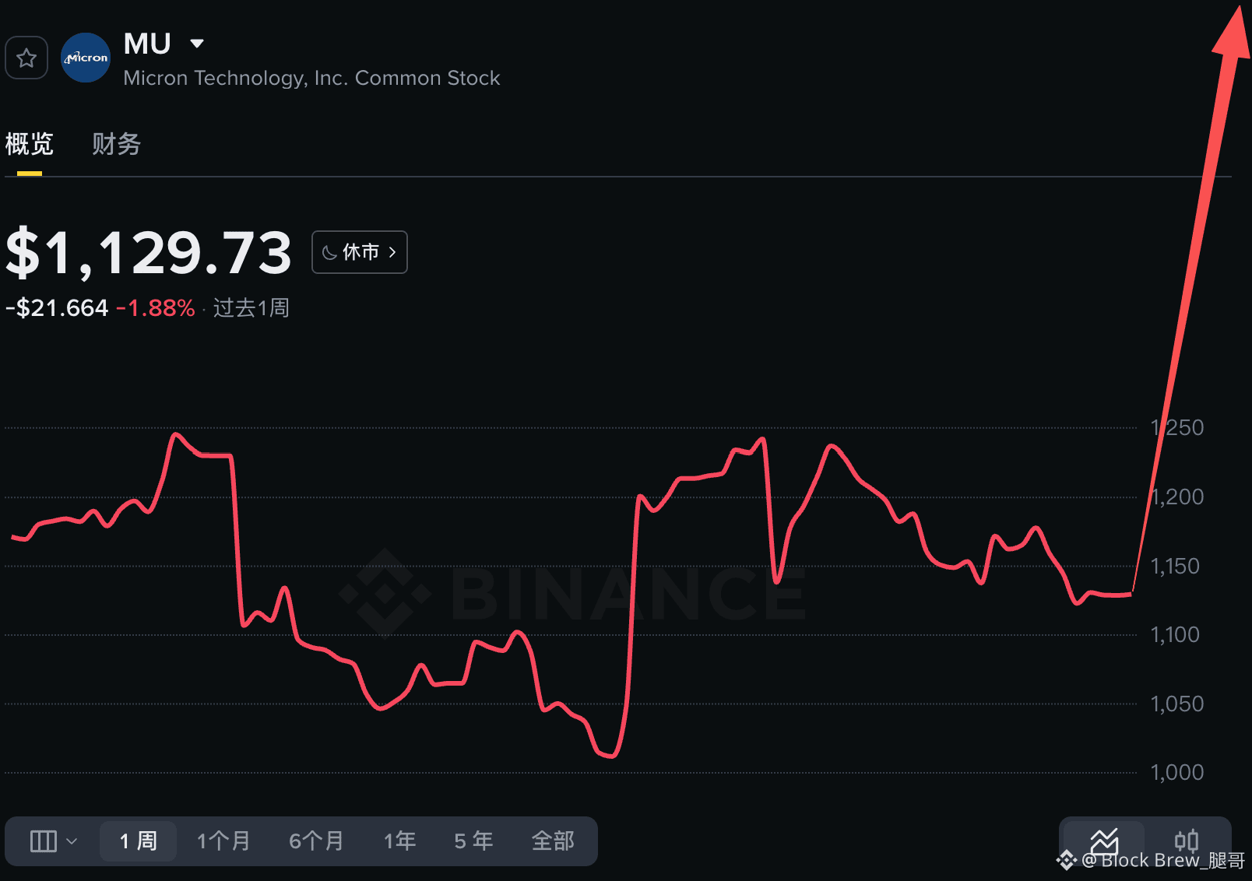Viewport: 1252px width, 881px height.
Task: Switch to candlestick chart icon
Action: click(1187, 841)
